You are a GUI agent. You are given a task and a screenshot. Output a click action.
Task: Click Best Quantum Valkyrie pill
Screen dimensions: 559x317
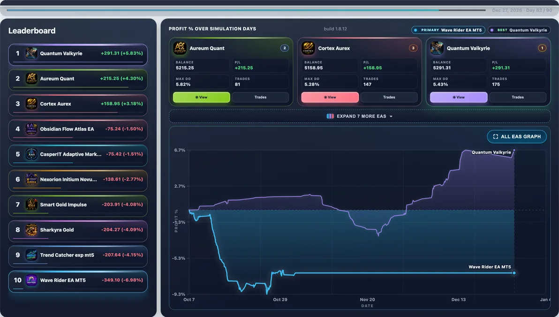[x=519, y=30]
